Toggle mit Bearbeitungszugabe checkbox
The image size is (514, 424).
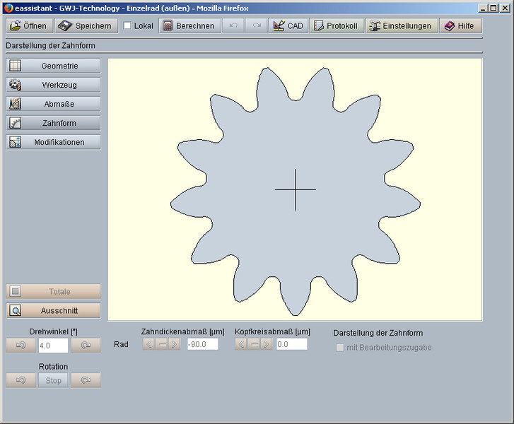point(340,348)
